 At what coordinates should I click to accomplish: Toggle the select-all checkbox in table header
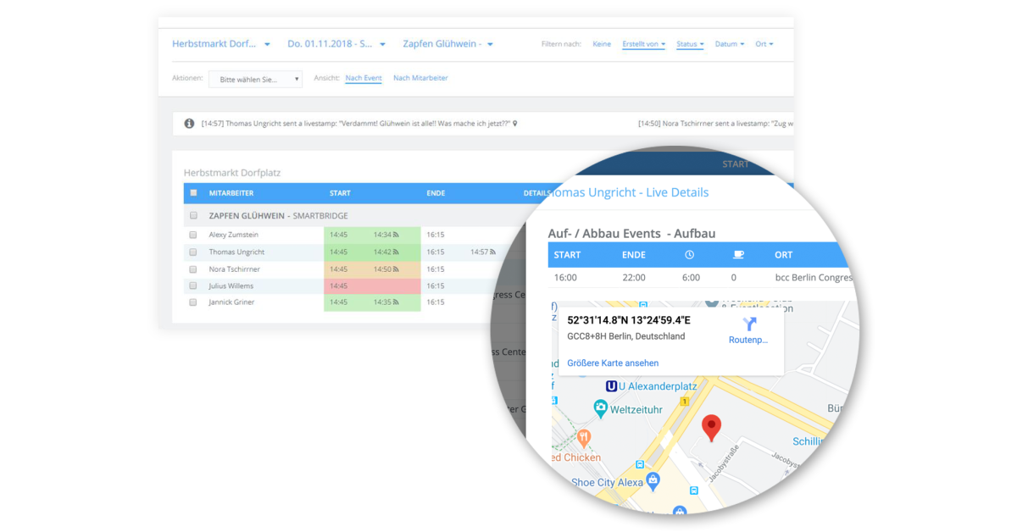193,193
